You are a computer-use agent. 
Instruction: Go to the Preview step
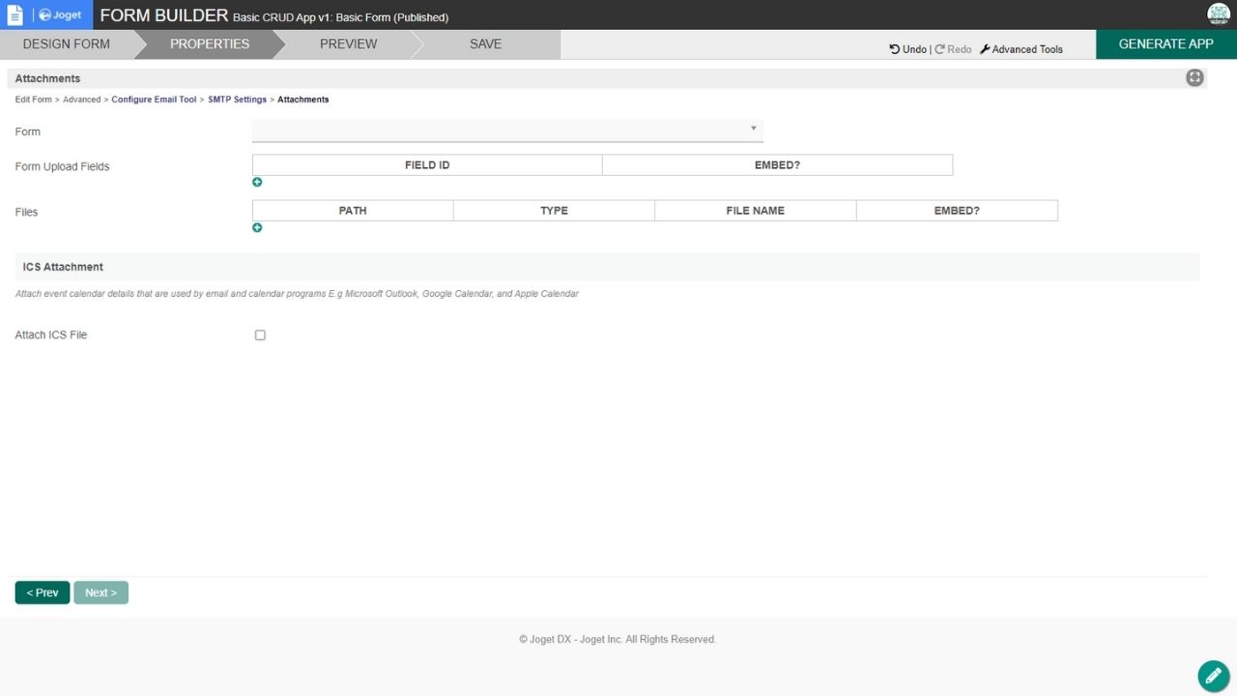point(348,44)
